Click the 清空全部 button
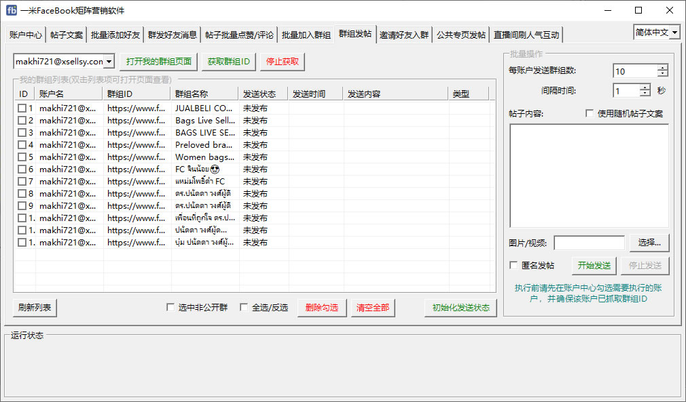Screen dimensions: 686x402 (373, 308)
